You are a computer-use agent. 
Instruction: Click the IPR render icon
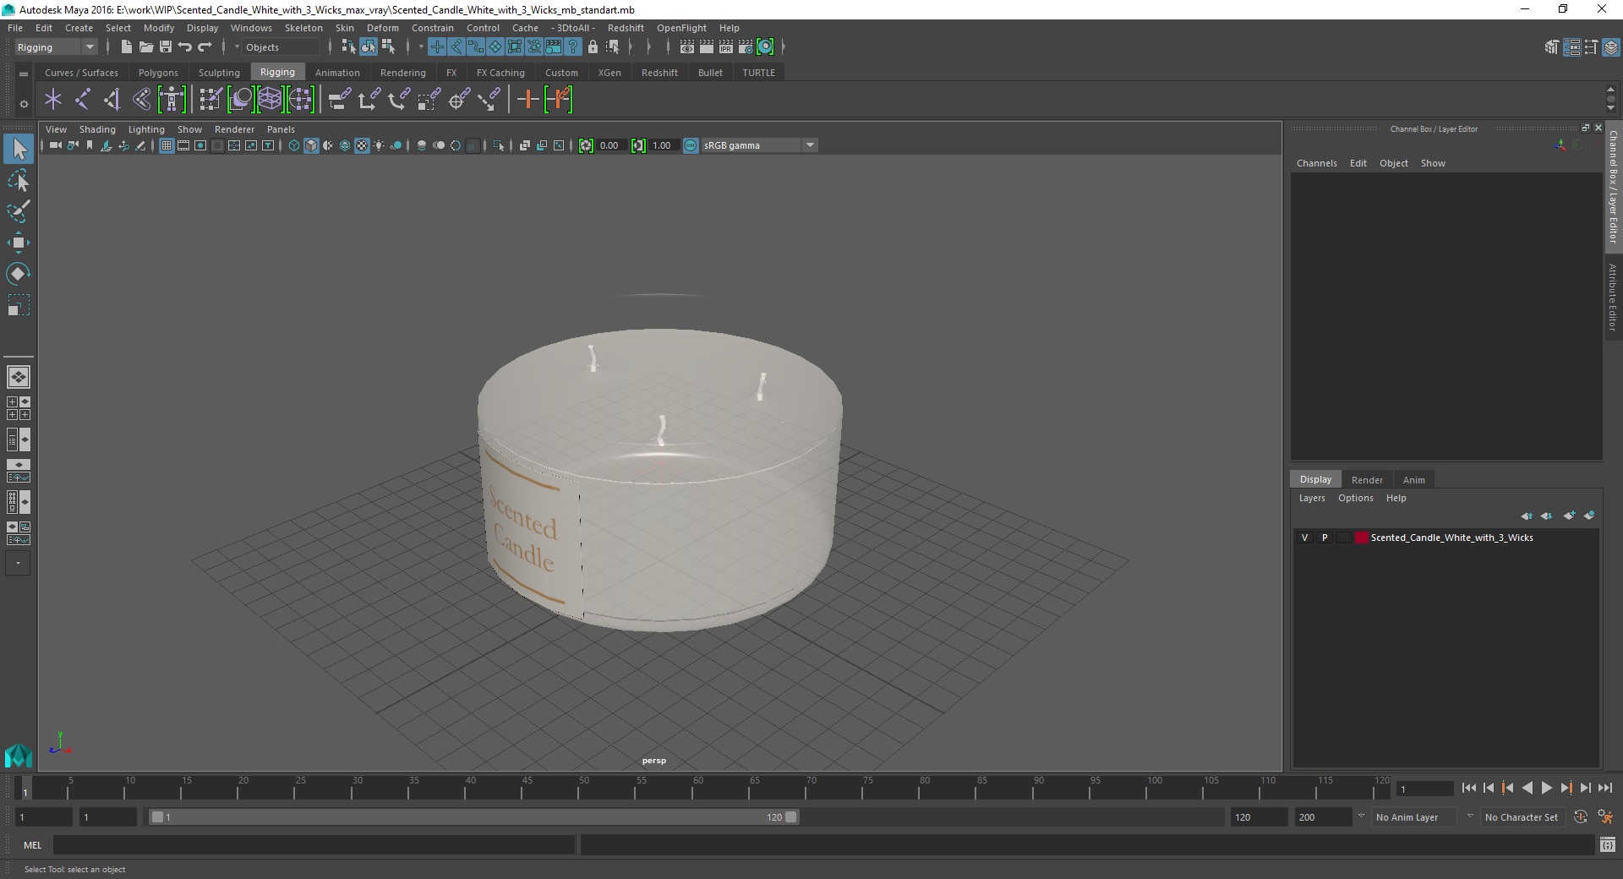point(726,47)
